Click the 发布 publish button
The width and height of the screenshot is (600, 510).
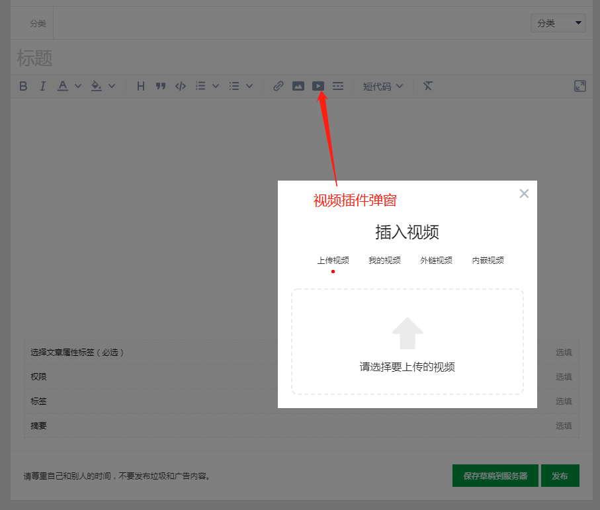click(x=560, y=475)
